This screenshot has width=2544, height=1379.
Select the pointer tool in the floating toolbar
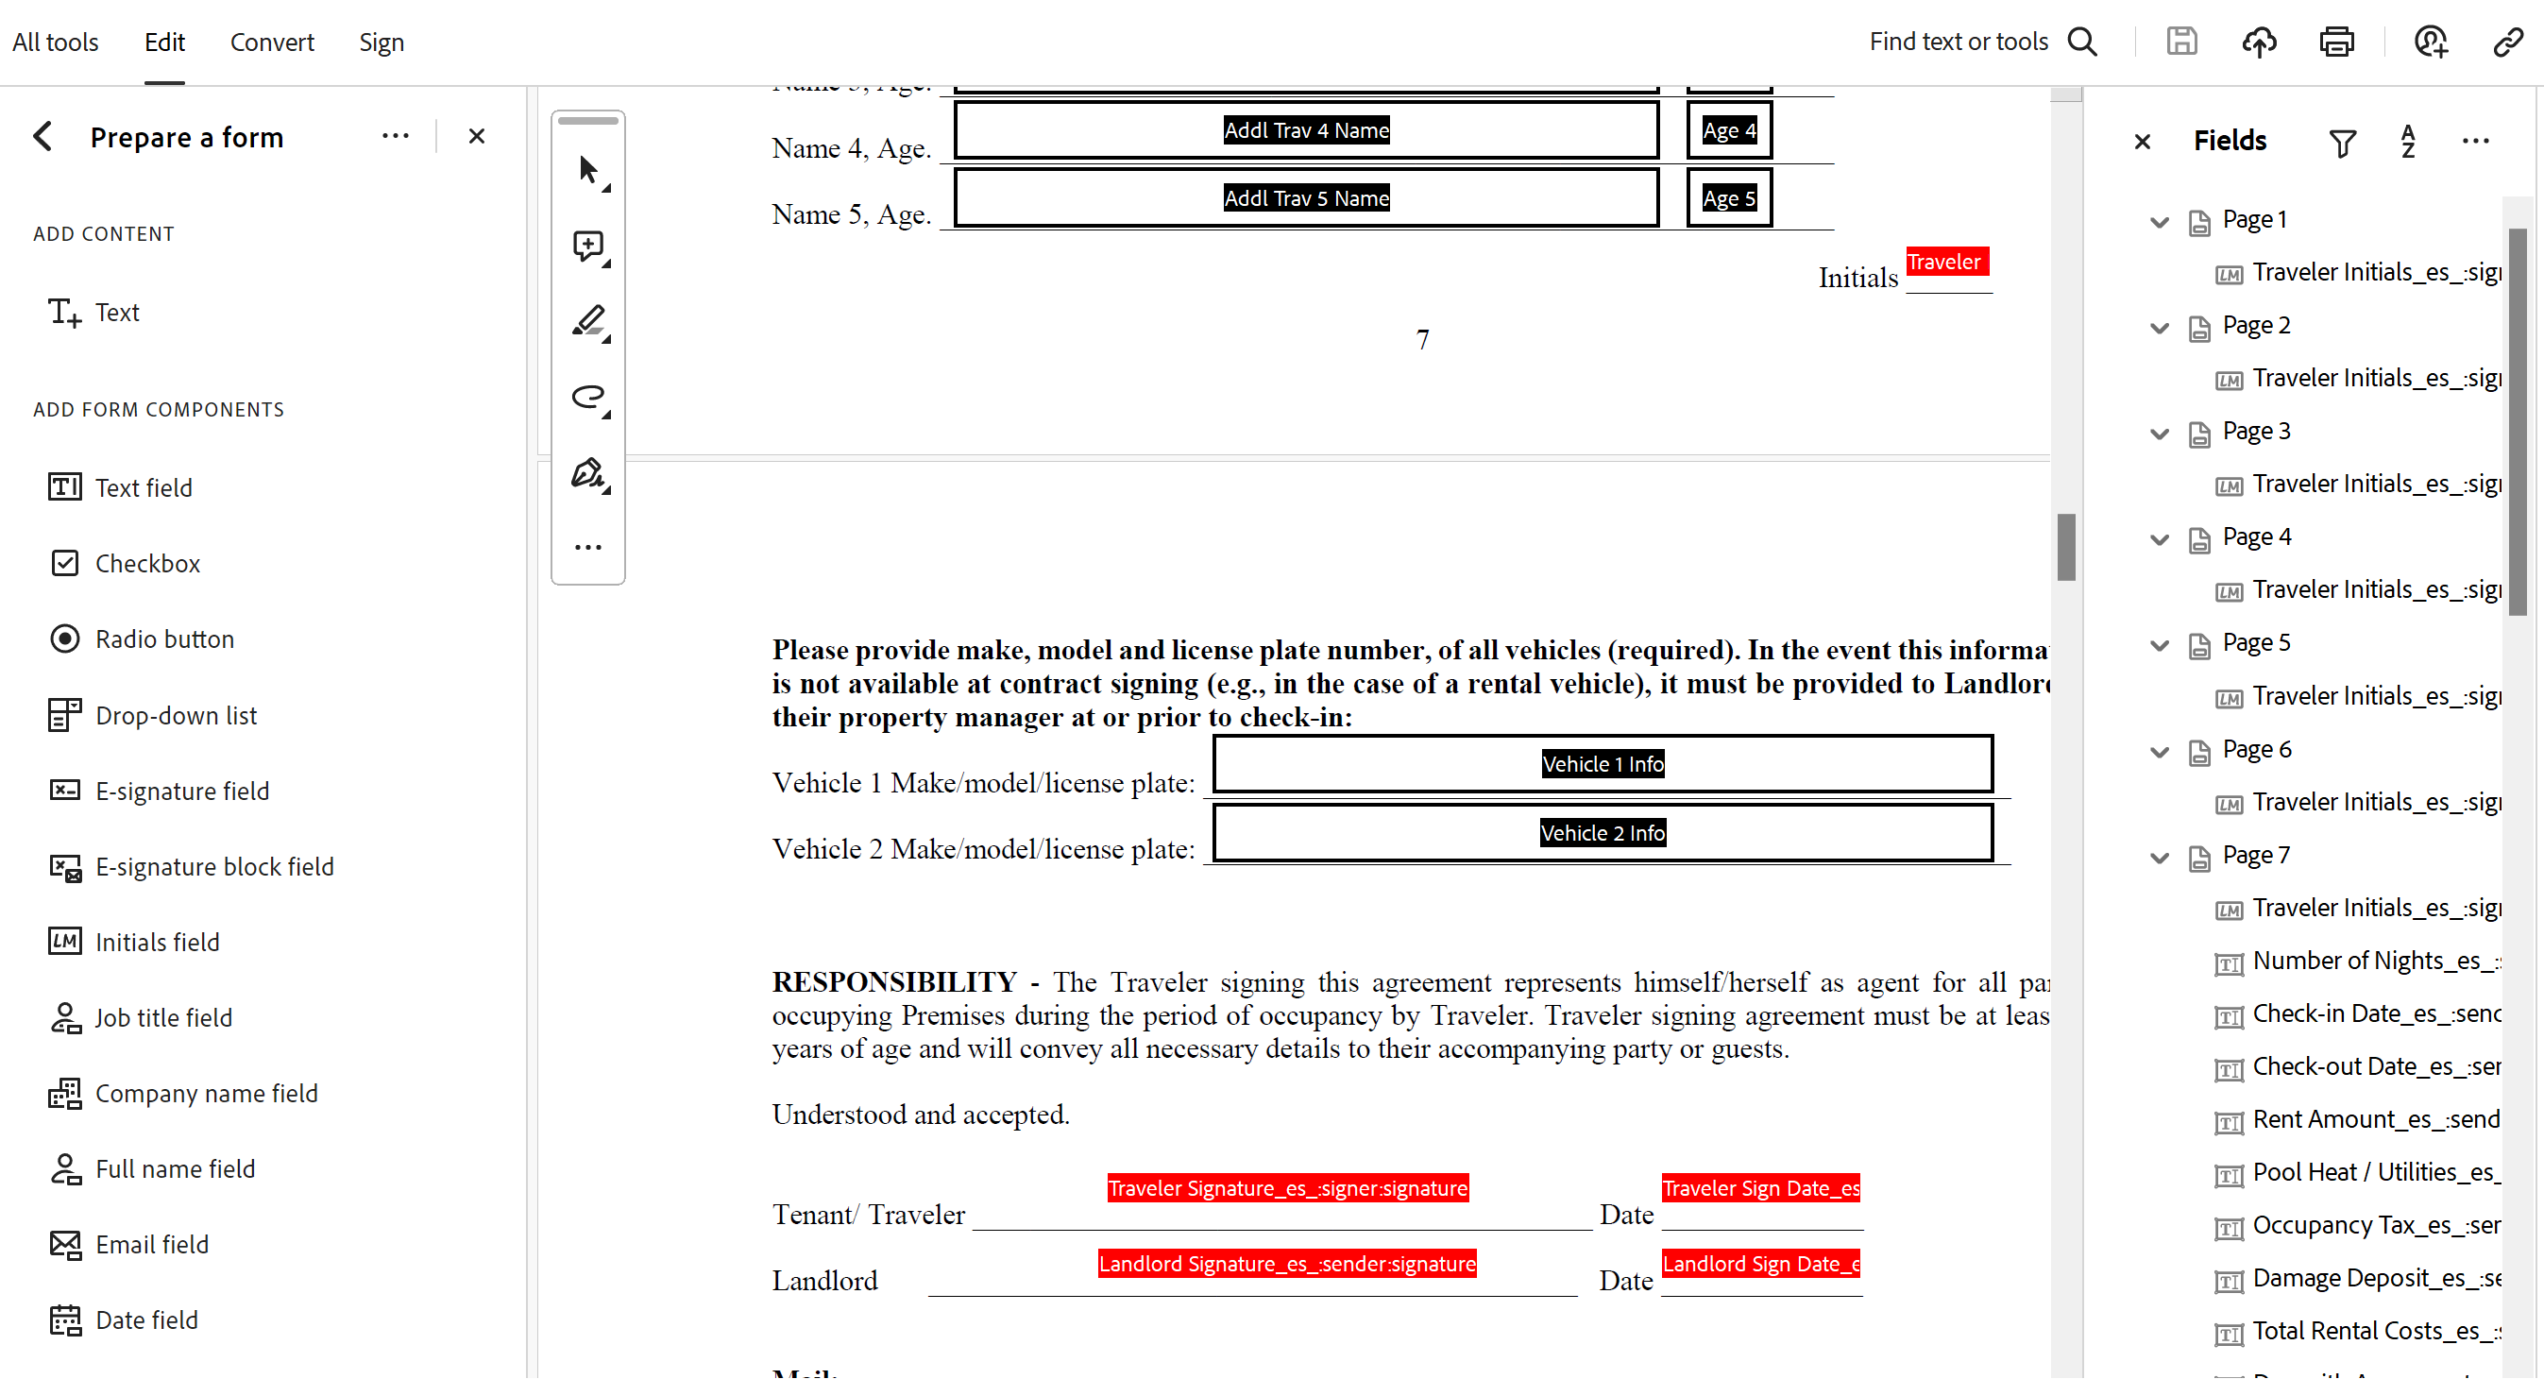[588, 170]
